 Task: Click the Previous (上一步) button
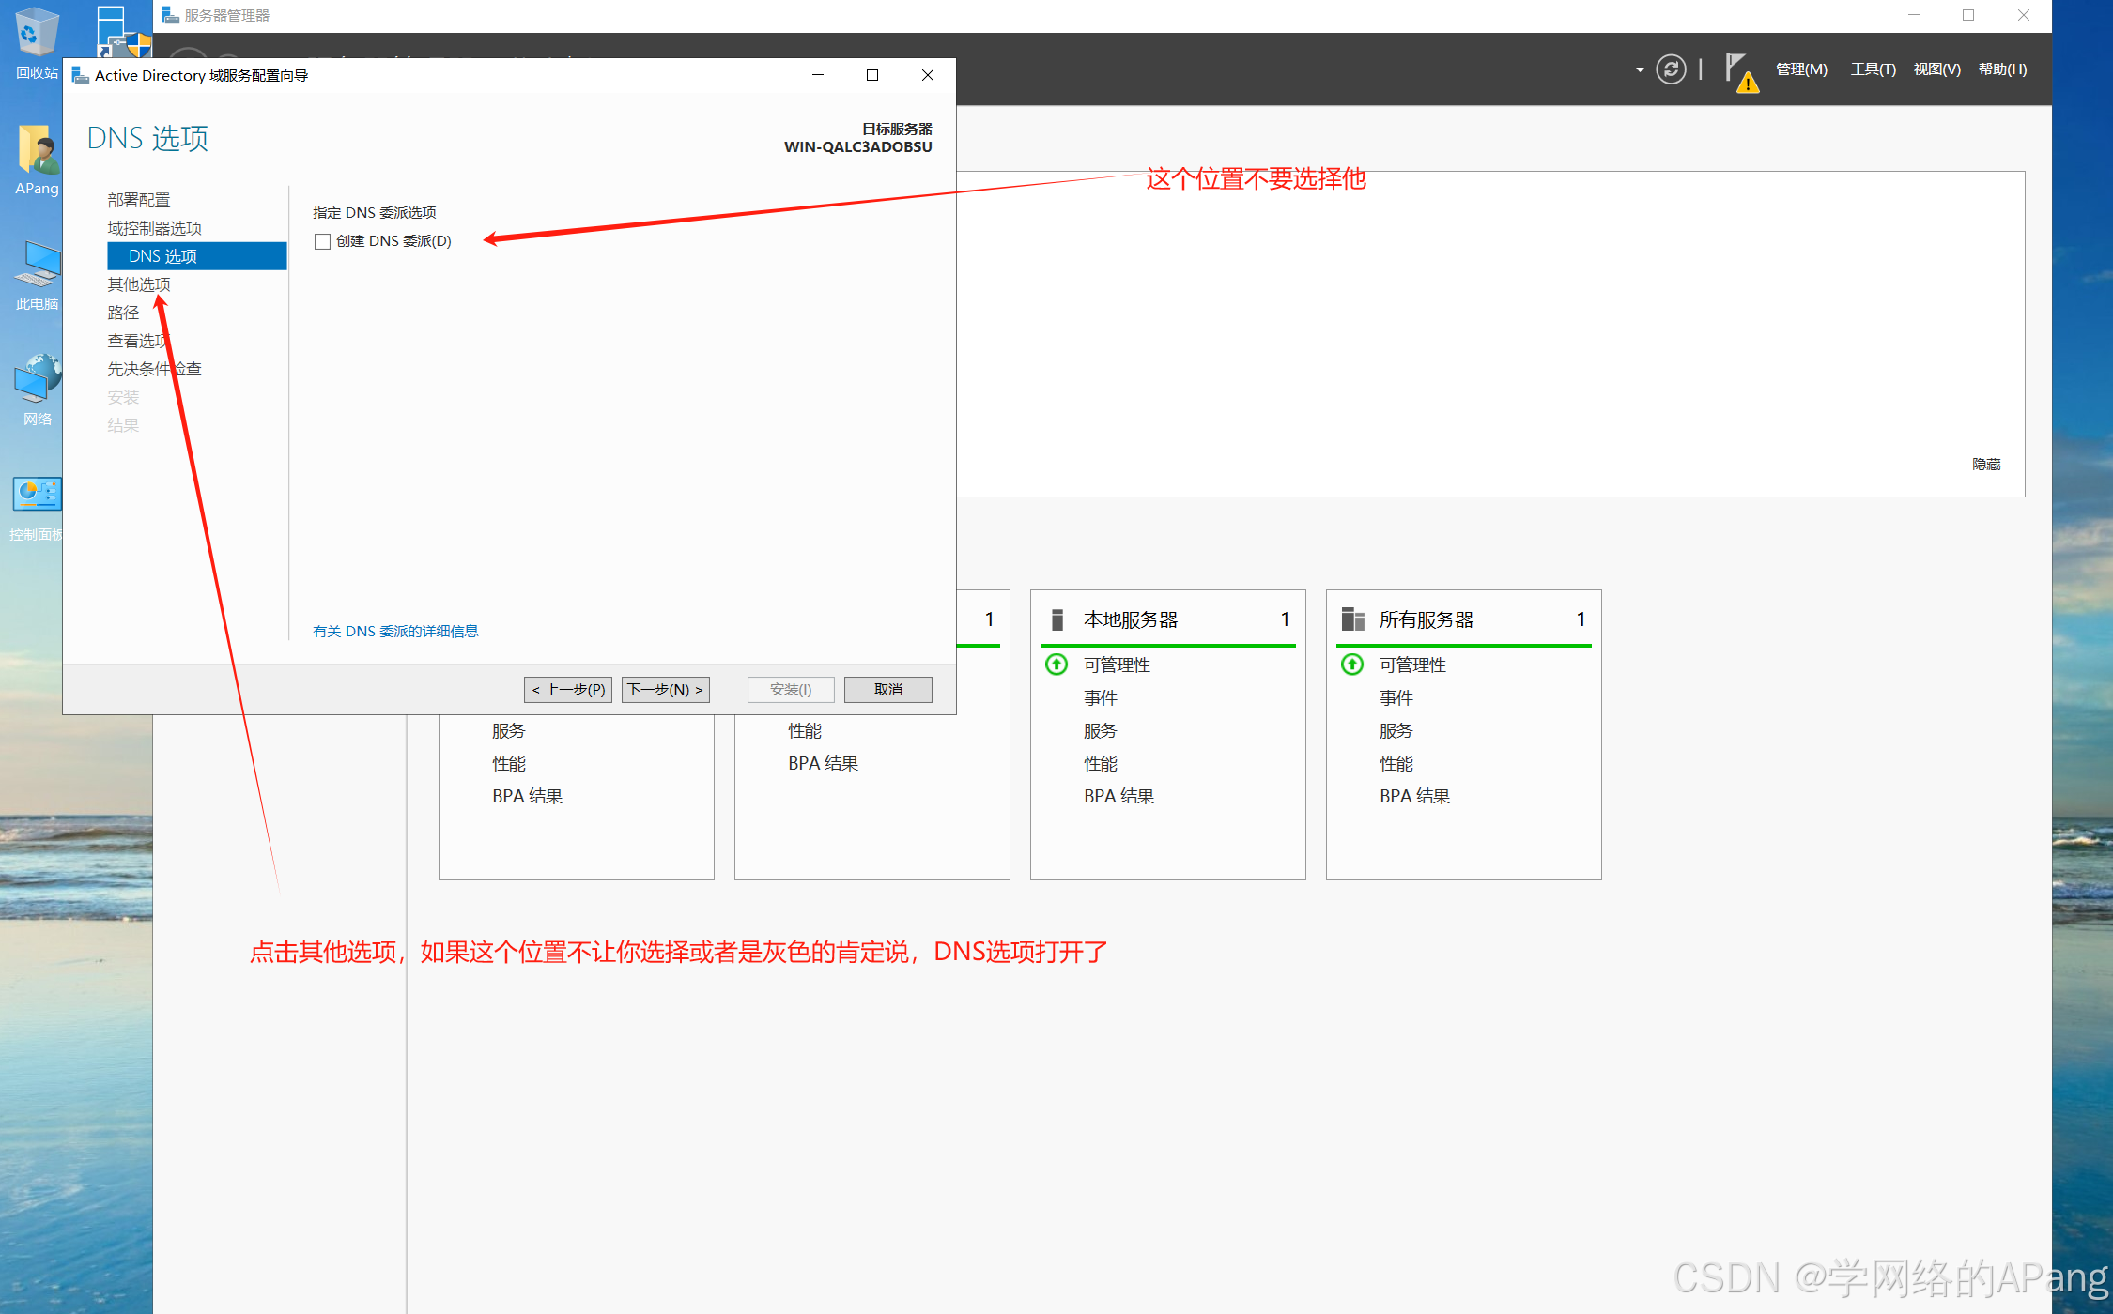(x=568, y=689)
